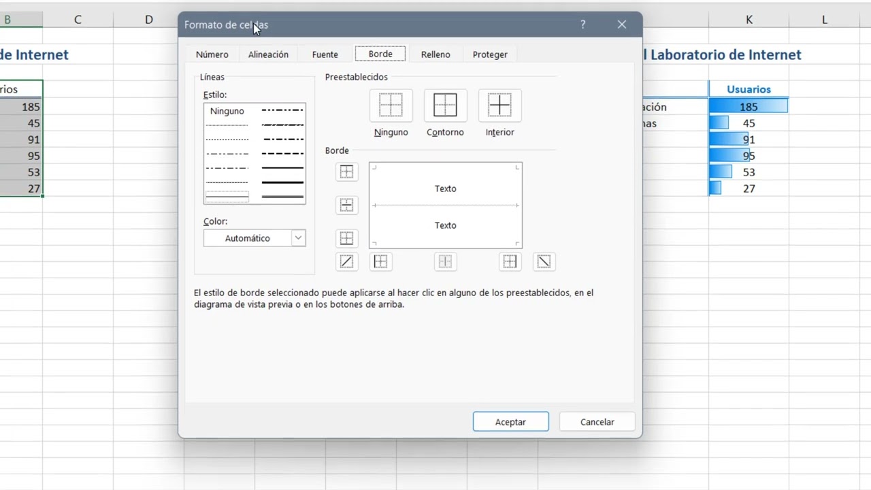Select column B cell containing 45
871x490 pixels.
21,123
